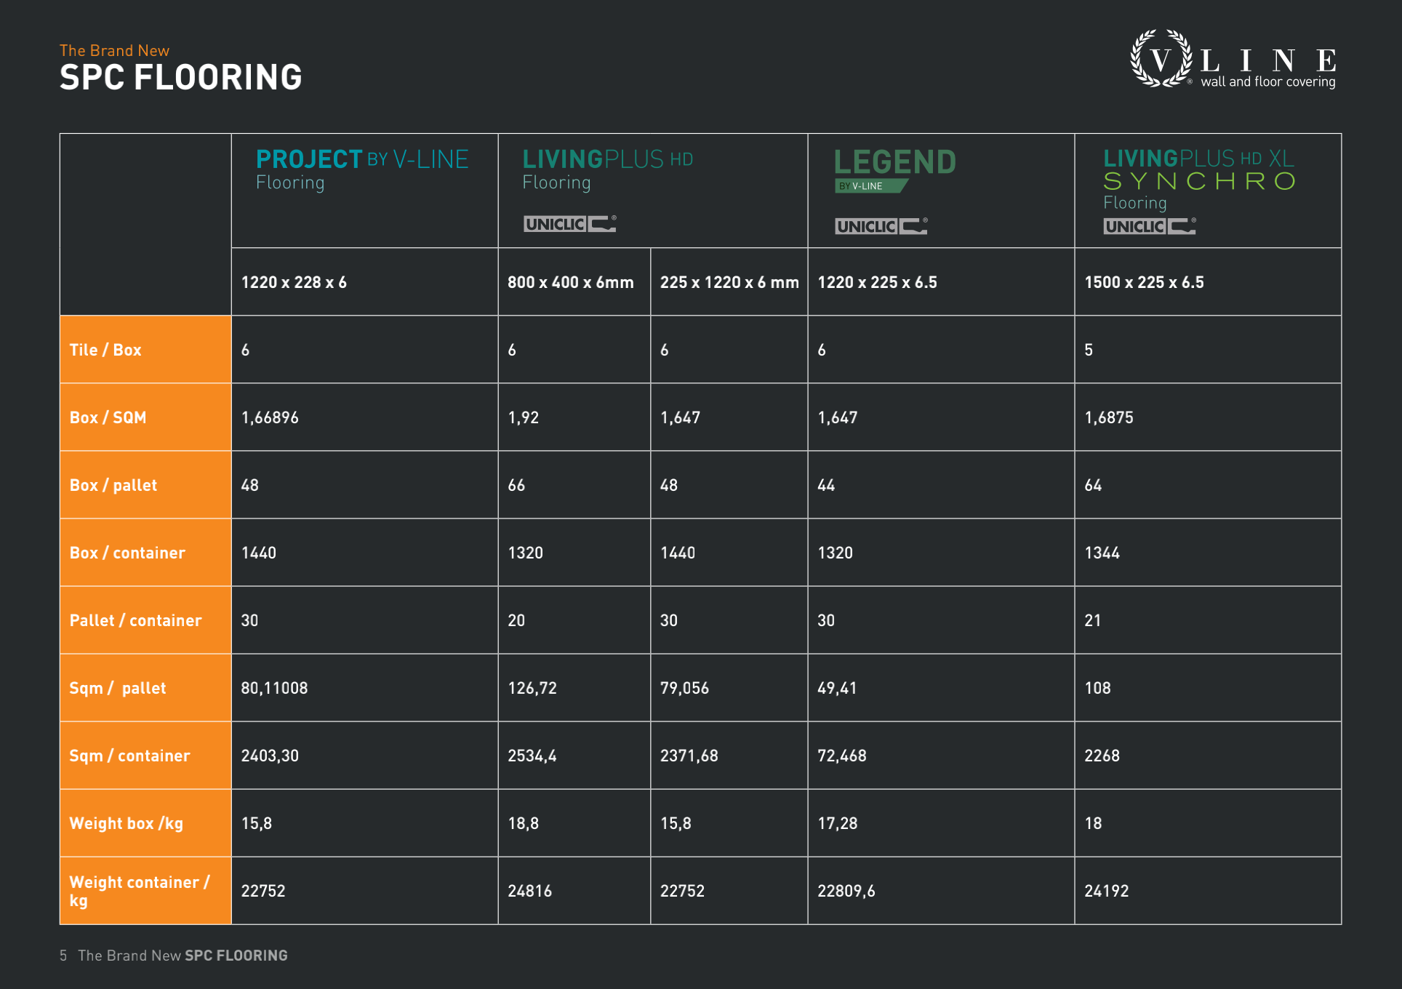Viewport: 1402px width, 989px height.
Task: Click the Uniclic logo under Legend
Action: (881, 226)
